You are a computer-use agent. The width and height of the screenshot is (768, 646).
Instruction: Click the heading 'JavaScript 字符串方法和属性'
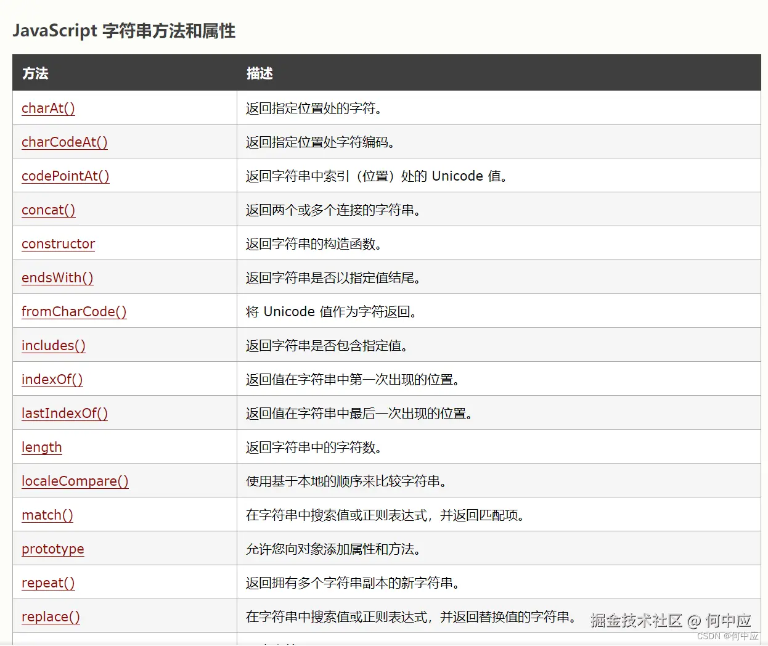tap(124, 31)
